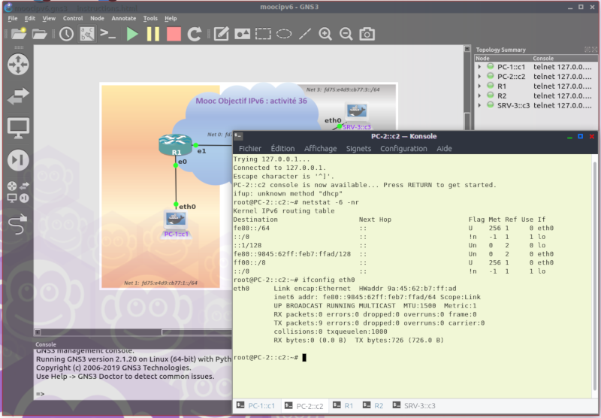Viewport: 601px width, 418px height.
Task: Open Affichage menu in Konsole
Action: (x=321, y=148)
